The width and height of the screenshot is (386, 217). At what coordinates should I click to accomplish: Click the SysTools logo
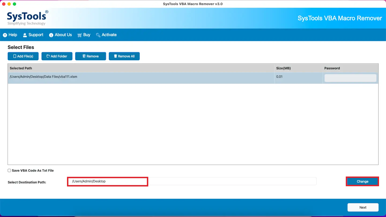28,18
